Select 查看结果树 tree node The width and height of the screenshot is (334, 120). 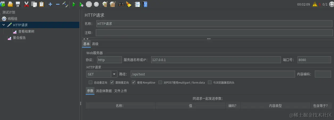click(26, 32)
